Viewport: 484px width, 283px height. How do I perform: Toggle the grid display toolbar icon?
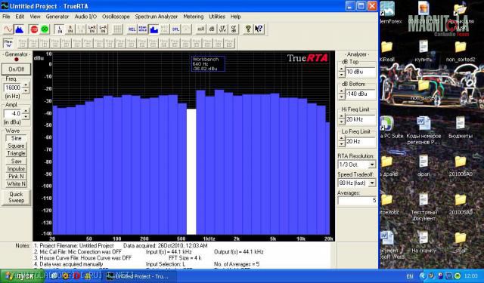click(x=117, y=29)
